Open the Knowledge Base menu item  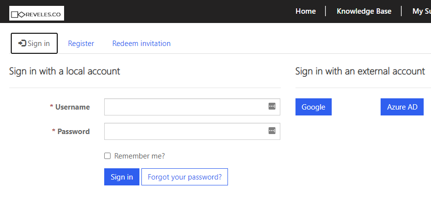[x=364, y=11]
